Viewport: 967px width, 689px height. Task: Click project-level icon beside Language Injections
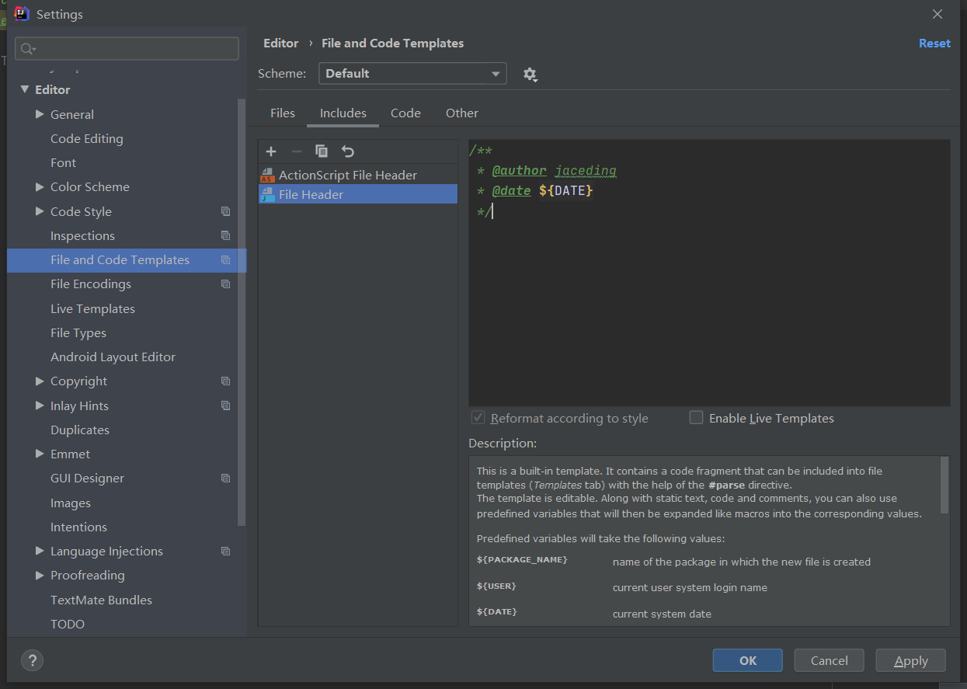[x=225, y=552]
